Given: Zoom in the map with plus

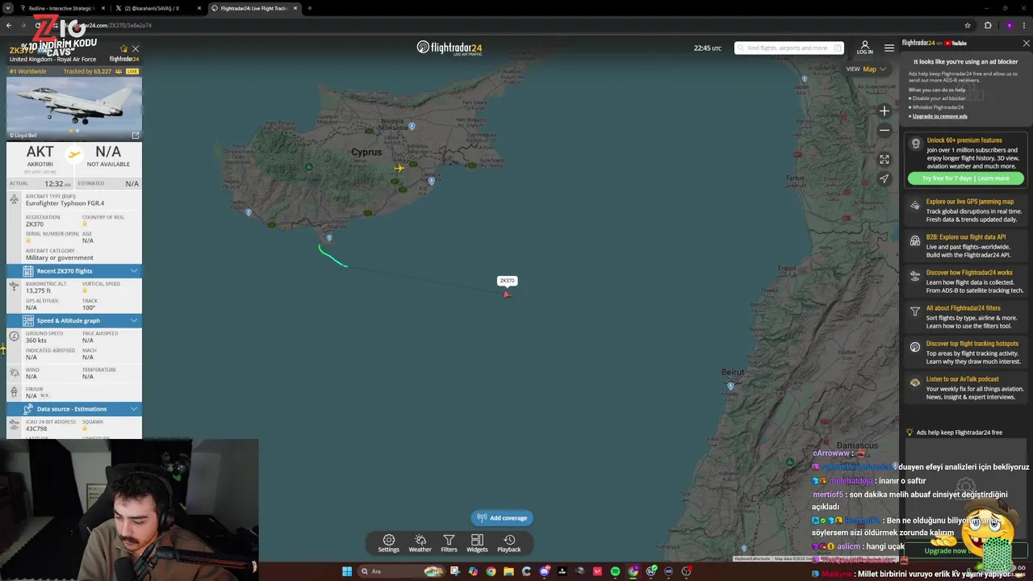Looking at the screenshot, I should click(885, 111).
